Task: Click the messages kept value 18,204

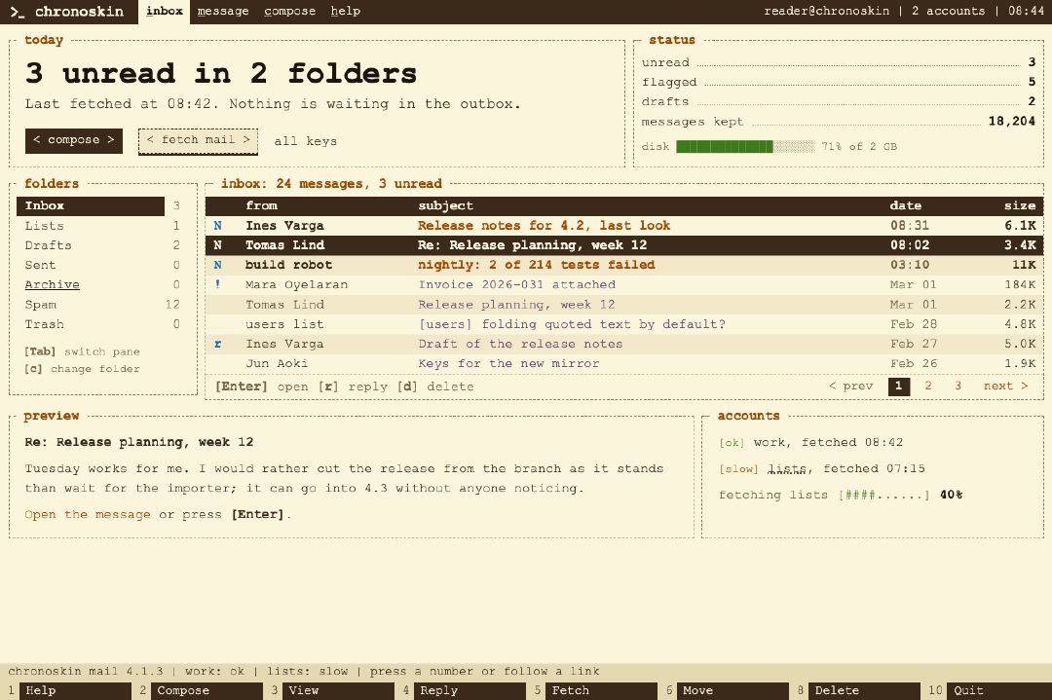Action: coord(1012,122)
